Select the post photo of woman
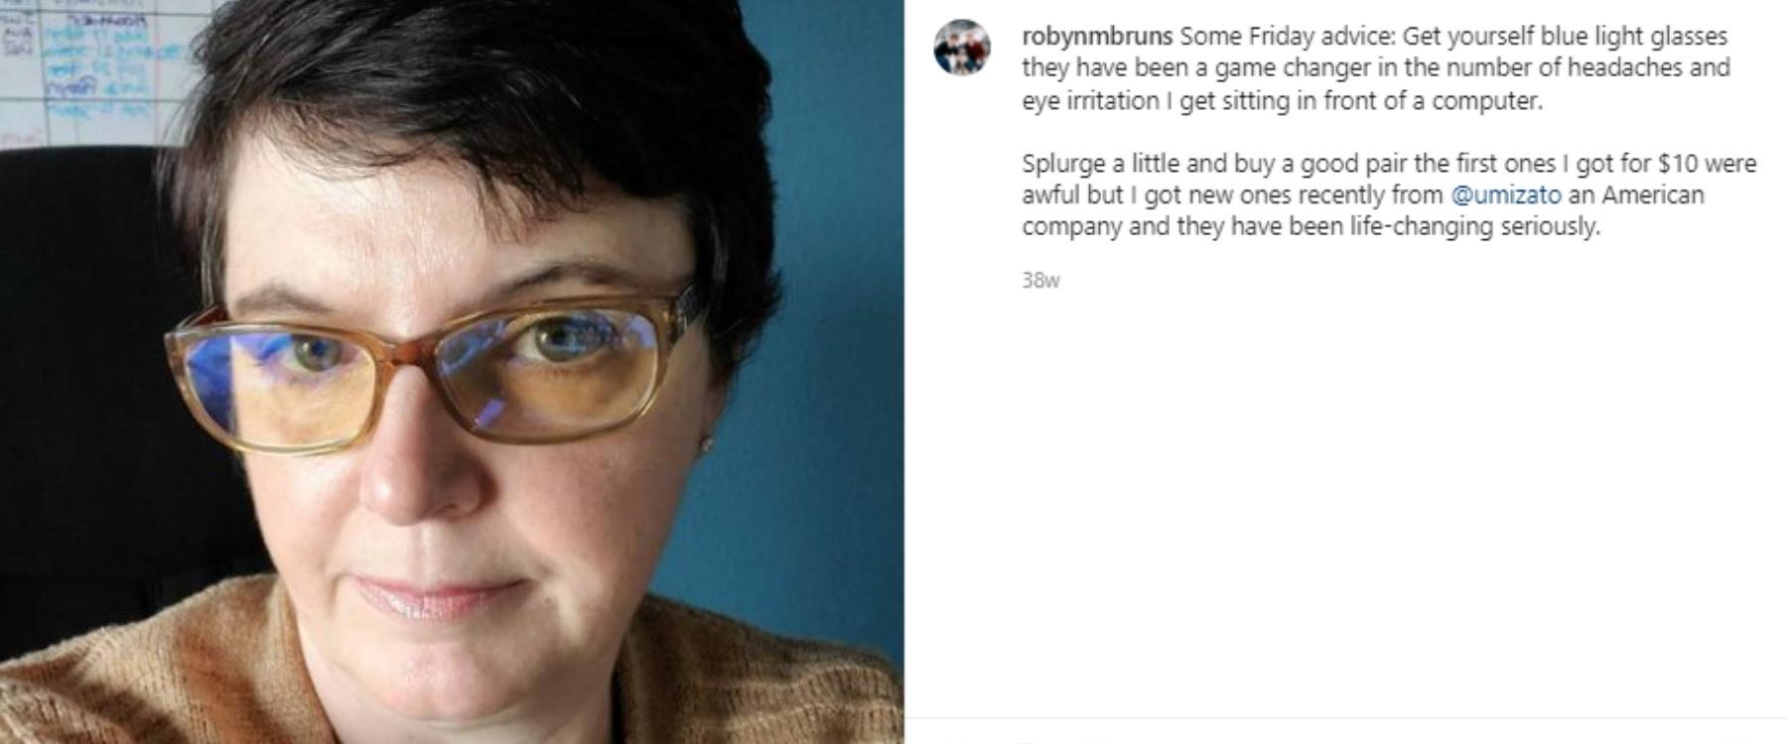The height and width of the screenshot is (744, 1787). (452, 372)
